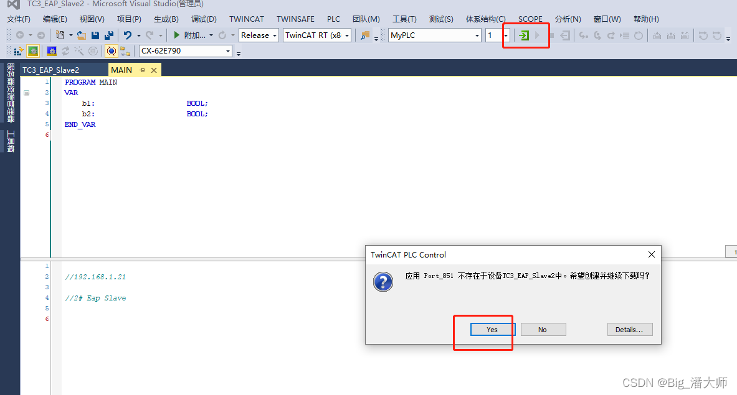The image size is (737, 395).
Task: Click the folder tree icon beside CX-62E790
Action: (125, 50)
